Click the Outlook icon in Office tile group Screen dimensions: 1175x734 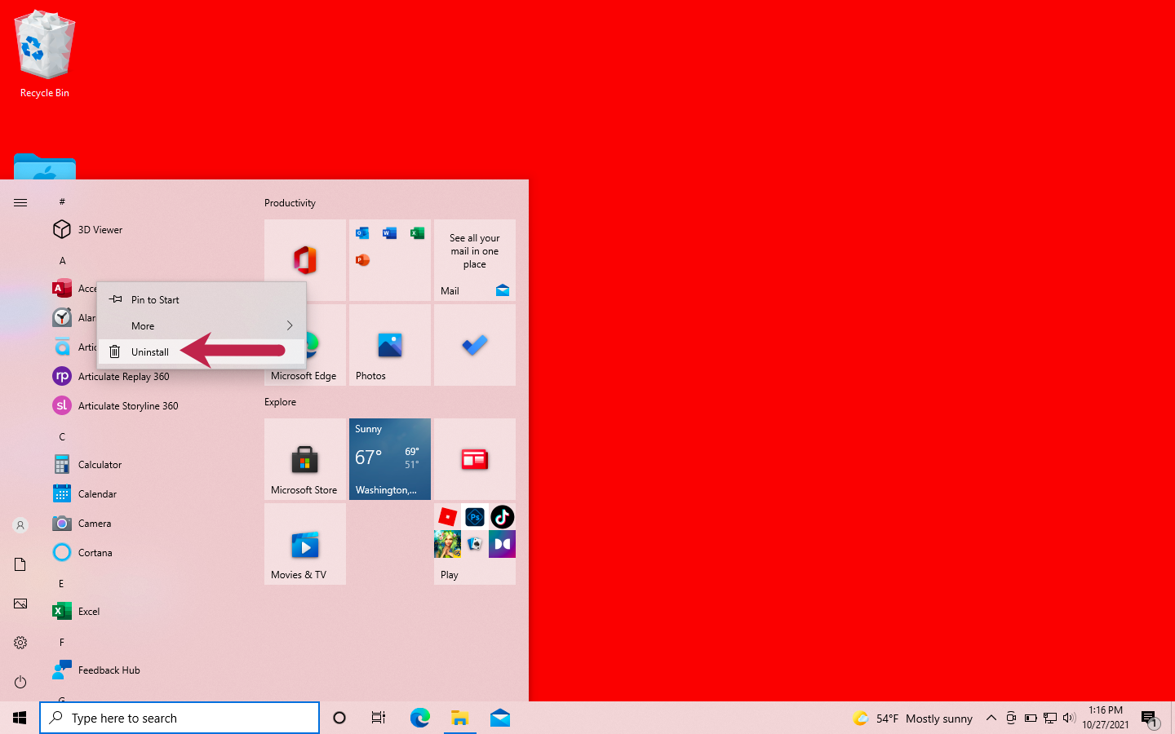click(x=362, y=233)
